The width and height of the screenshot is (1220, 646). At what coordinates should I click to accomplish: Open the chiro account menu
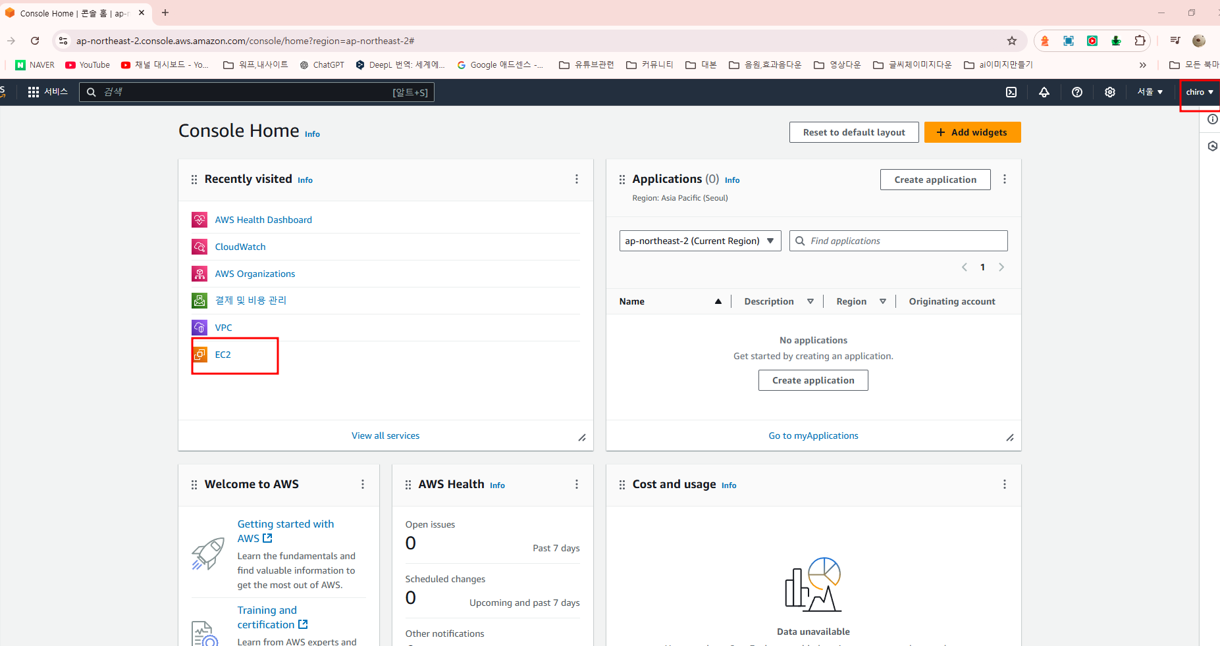click(x=1200, y=92)
